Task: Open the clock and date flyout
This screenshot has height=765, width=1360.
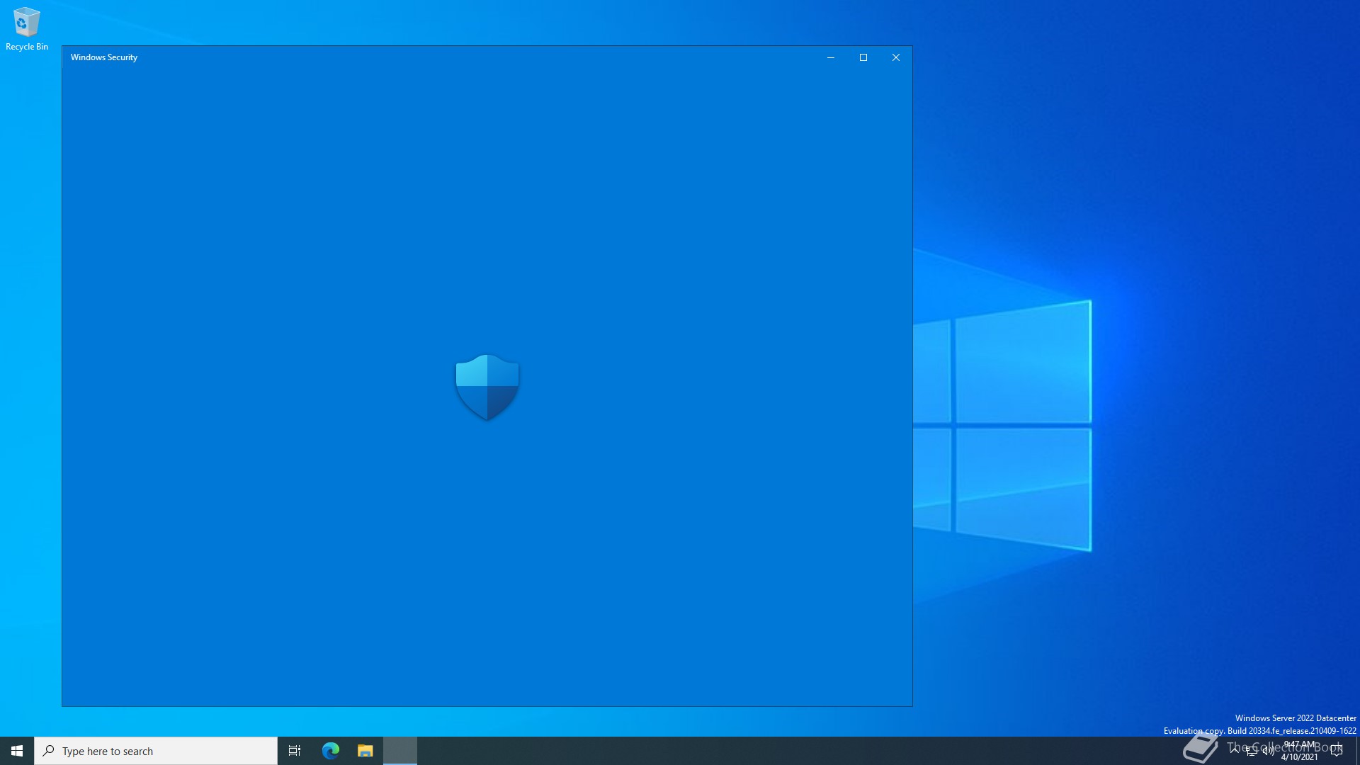Action: tap(1300, 751)
